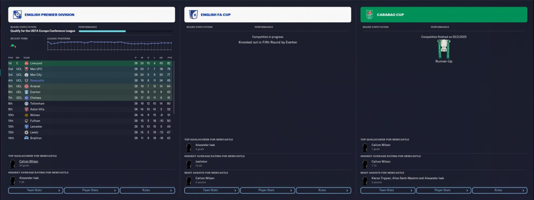Click the Man City club badge

(26, 75)
